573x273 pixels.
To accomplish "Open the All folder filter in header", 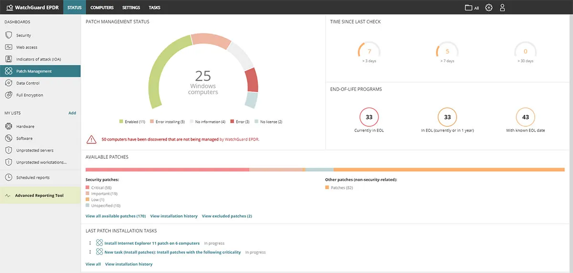I will tap(472, 8).
